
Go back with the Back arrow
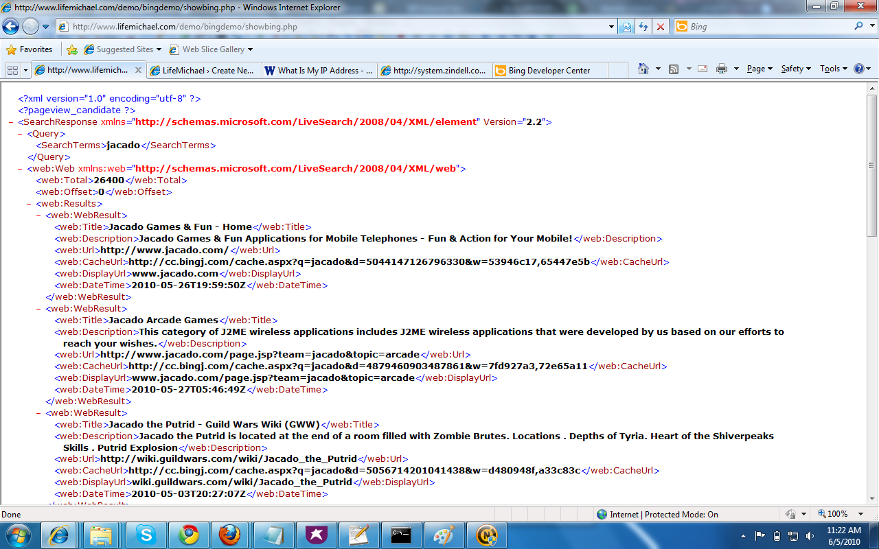11,27
